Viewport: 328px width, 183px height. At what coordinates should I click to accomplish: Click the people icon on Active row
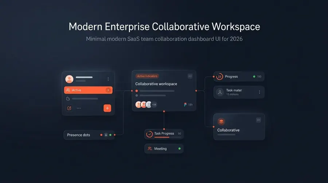[x=68, y=90]
